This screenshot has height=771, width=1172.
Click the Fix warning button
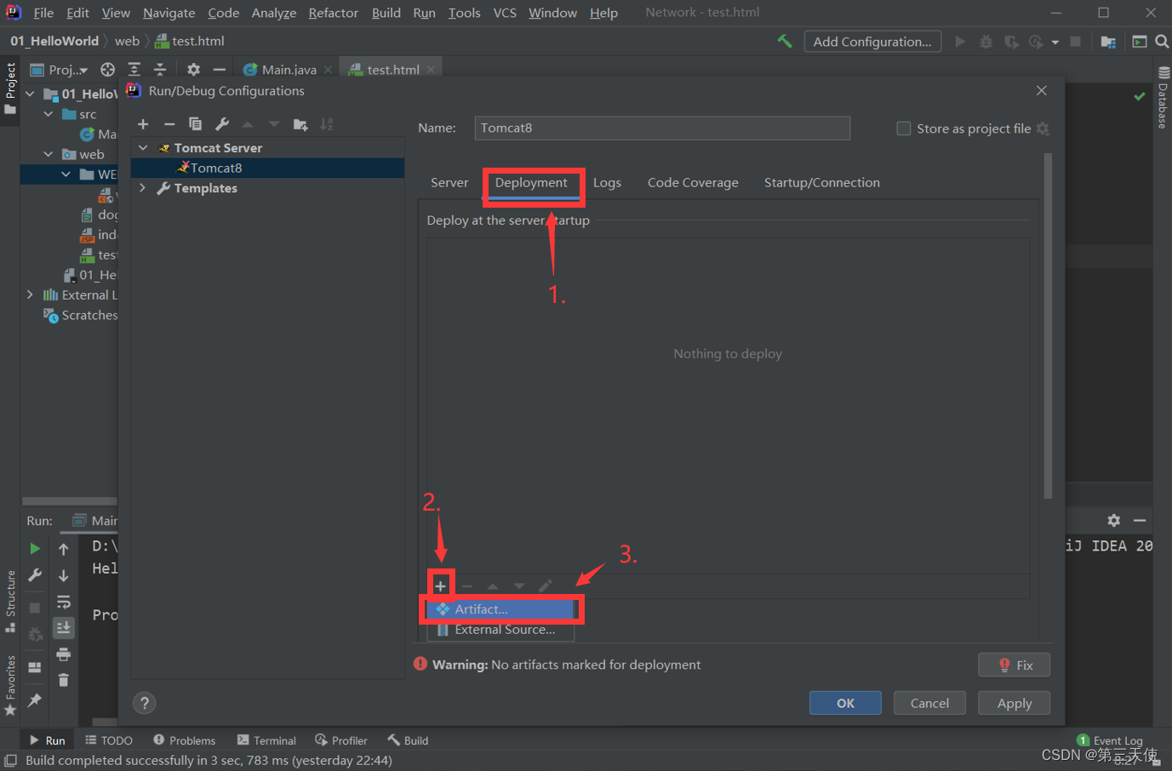[x=1014, y=665]
